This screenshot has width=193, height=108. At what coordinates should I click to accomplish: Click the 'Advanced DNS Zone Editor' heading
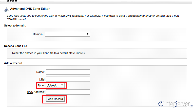pyautogui.click(x=30, y=9)
